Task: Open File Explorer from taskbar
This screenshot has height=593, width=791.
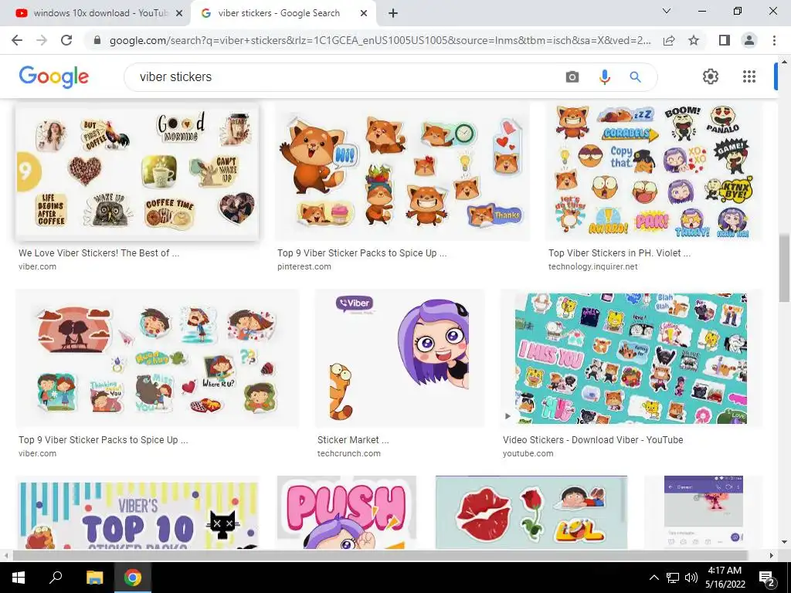Action: point(94,578)
